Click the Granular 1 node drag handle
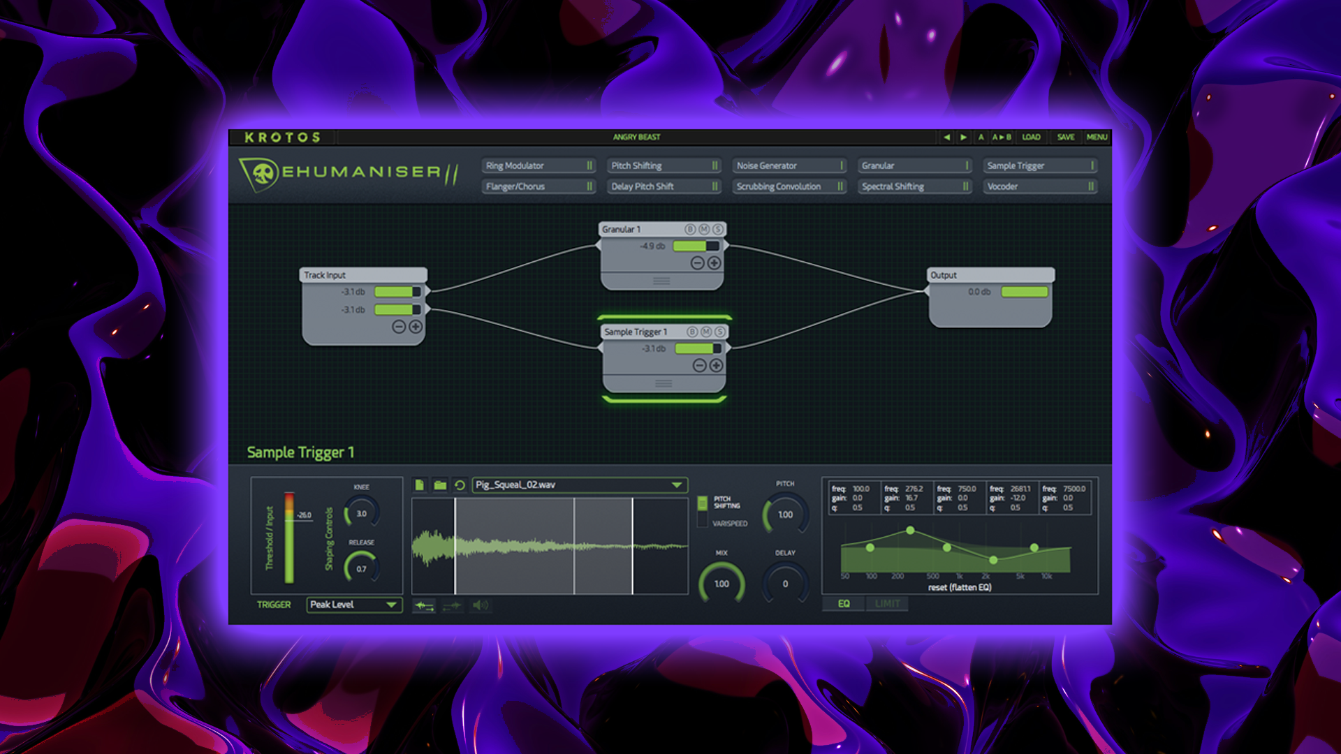 pos(661,281)
